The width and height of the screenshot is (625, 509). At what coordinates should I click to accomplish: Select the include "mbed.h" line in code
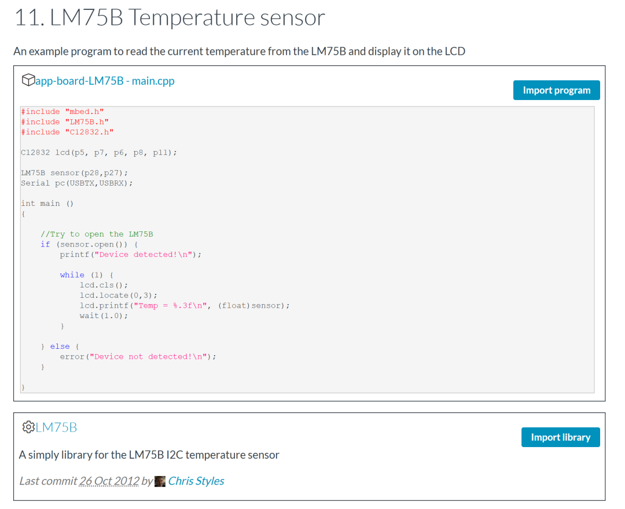point(61,111)
